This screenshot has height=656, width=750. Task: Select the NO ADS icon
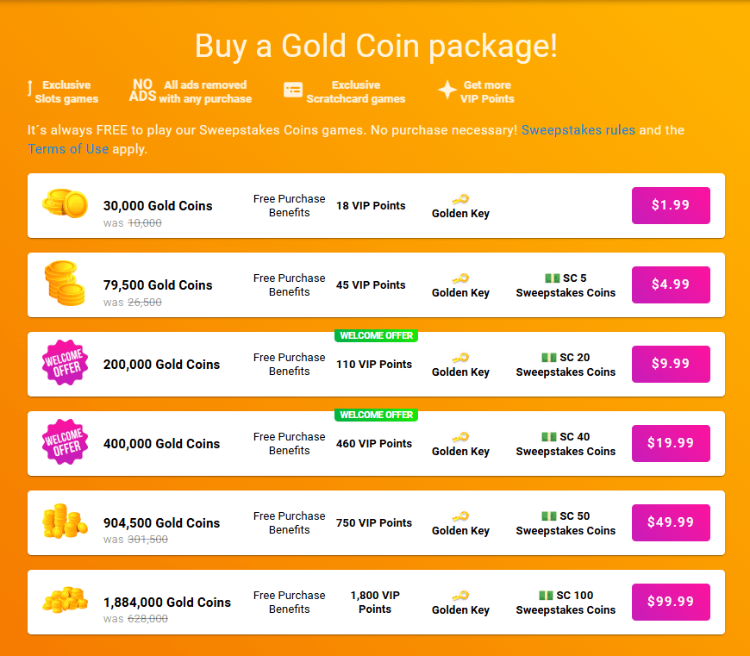click(144, 90)
